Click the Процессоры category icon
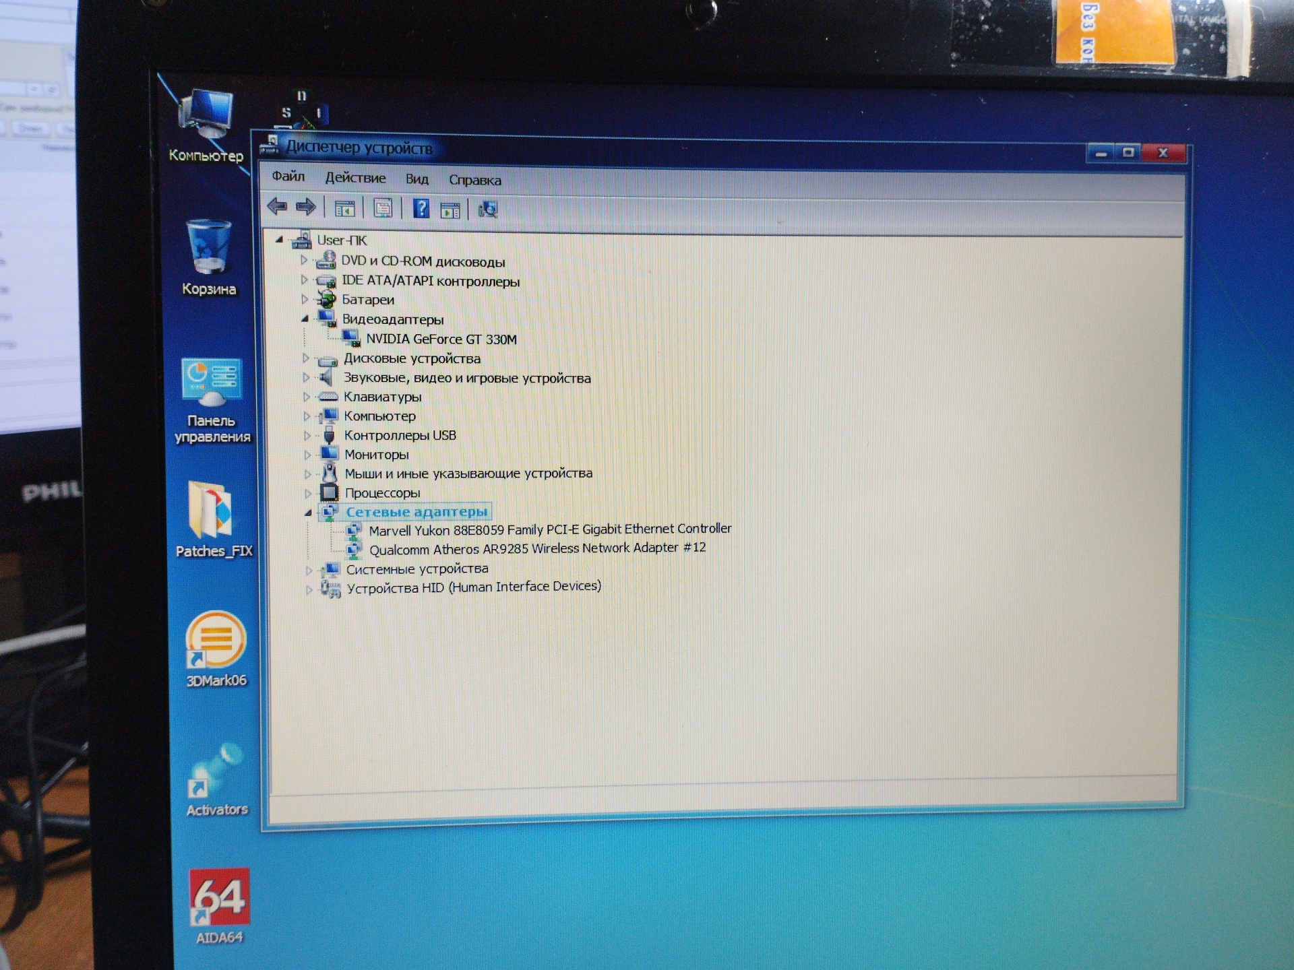The width and height of the screenshot is (1294, 970). 330,492
